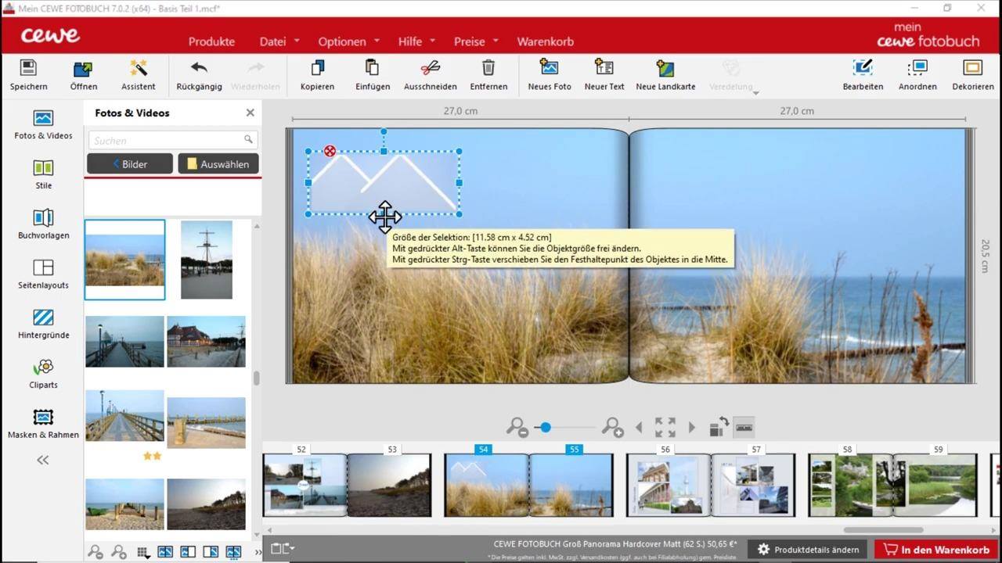
Task: Go to the previous spread arrow
Action: [639, 428]
